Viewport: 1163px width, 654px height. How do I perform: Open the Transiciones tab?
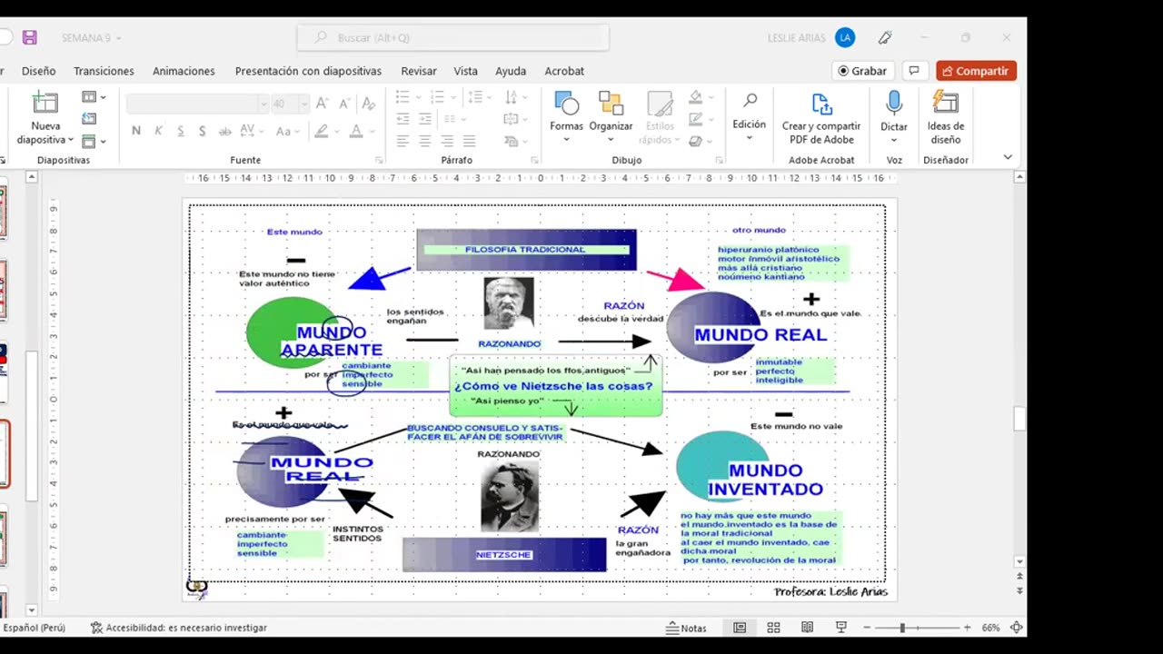point(104,71)
